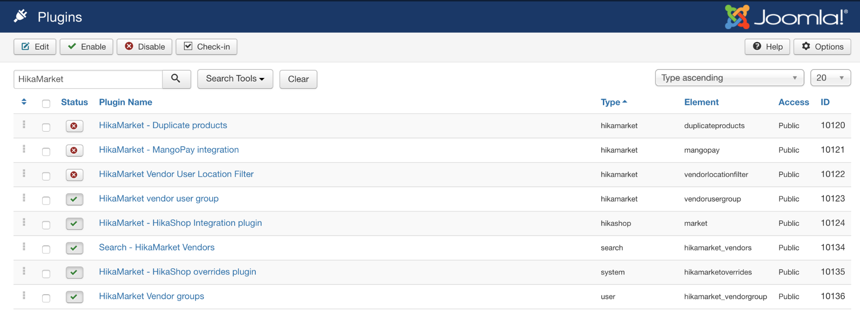Tick checkbox for HikaShop Integration plugin
This screenshot has height=318, width=860.
(46, 225)
